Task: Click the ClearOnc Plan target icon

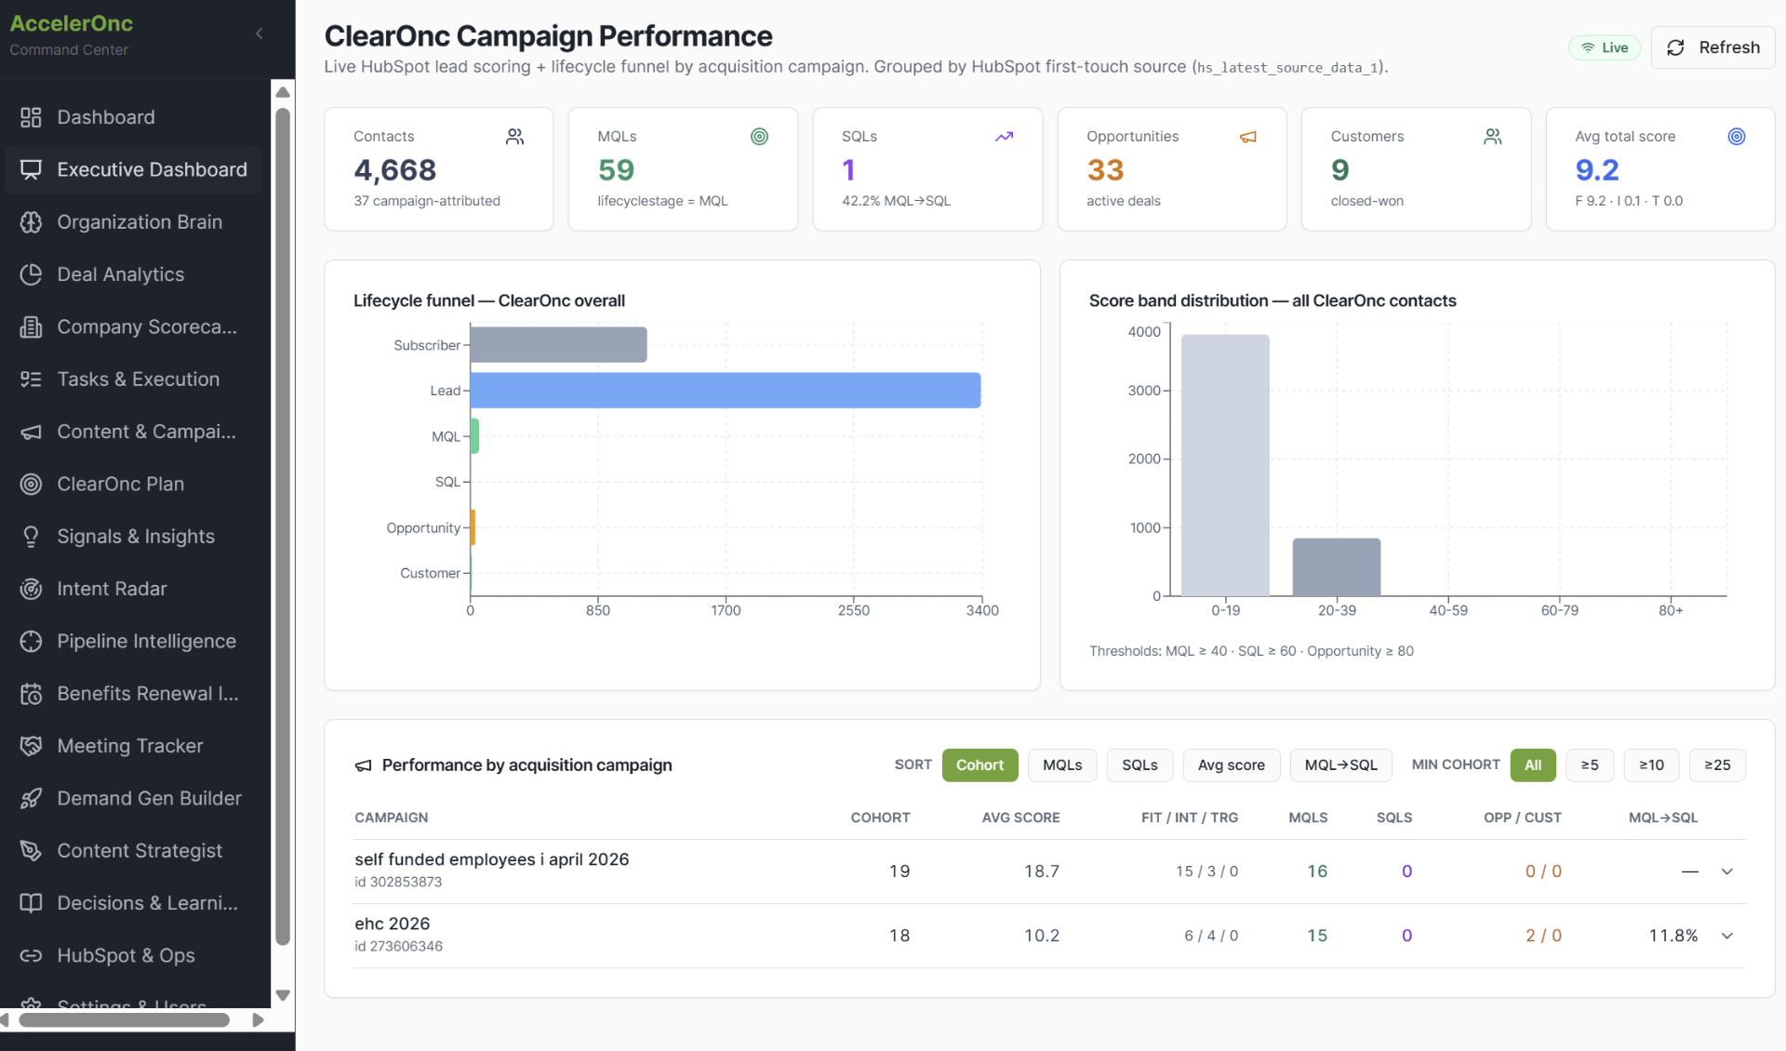Action: (x=31, y=484)
